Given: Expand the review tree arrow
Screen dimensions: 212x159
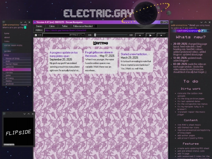Looking at the screenshot, I should click(x=3, y=73).
